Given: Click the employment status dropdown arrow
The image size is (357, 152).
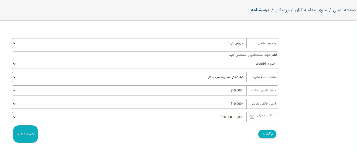Looking at the screenshot, I should (x=14, y=43).
